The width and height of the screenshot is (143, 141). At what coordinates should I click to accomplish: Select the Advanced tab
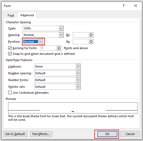coord(27,15)
